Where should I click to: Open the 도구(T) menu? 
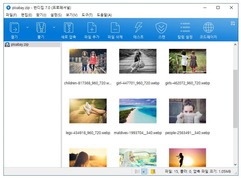(87, 15)
